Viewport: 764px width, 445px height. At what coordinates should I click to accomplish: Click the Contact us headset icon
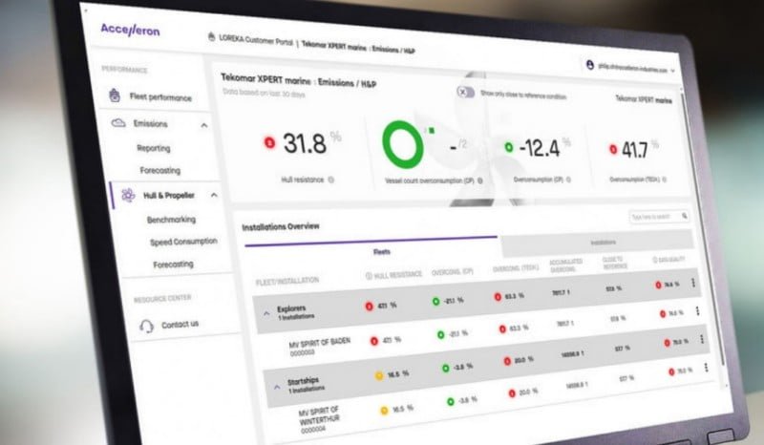tap(145, 325)
